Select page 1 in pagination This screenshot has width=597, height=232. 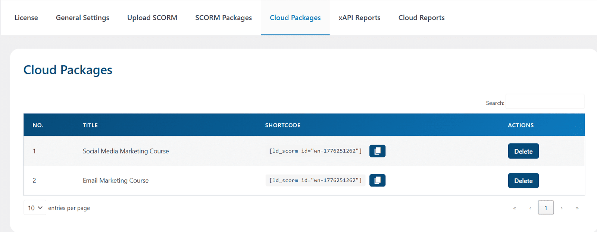click(x=546, y=208)
